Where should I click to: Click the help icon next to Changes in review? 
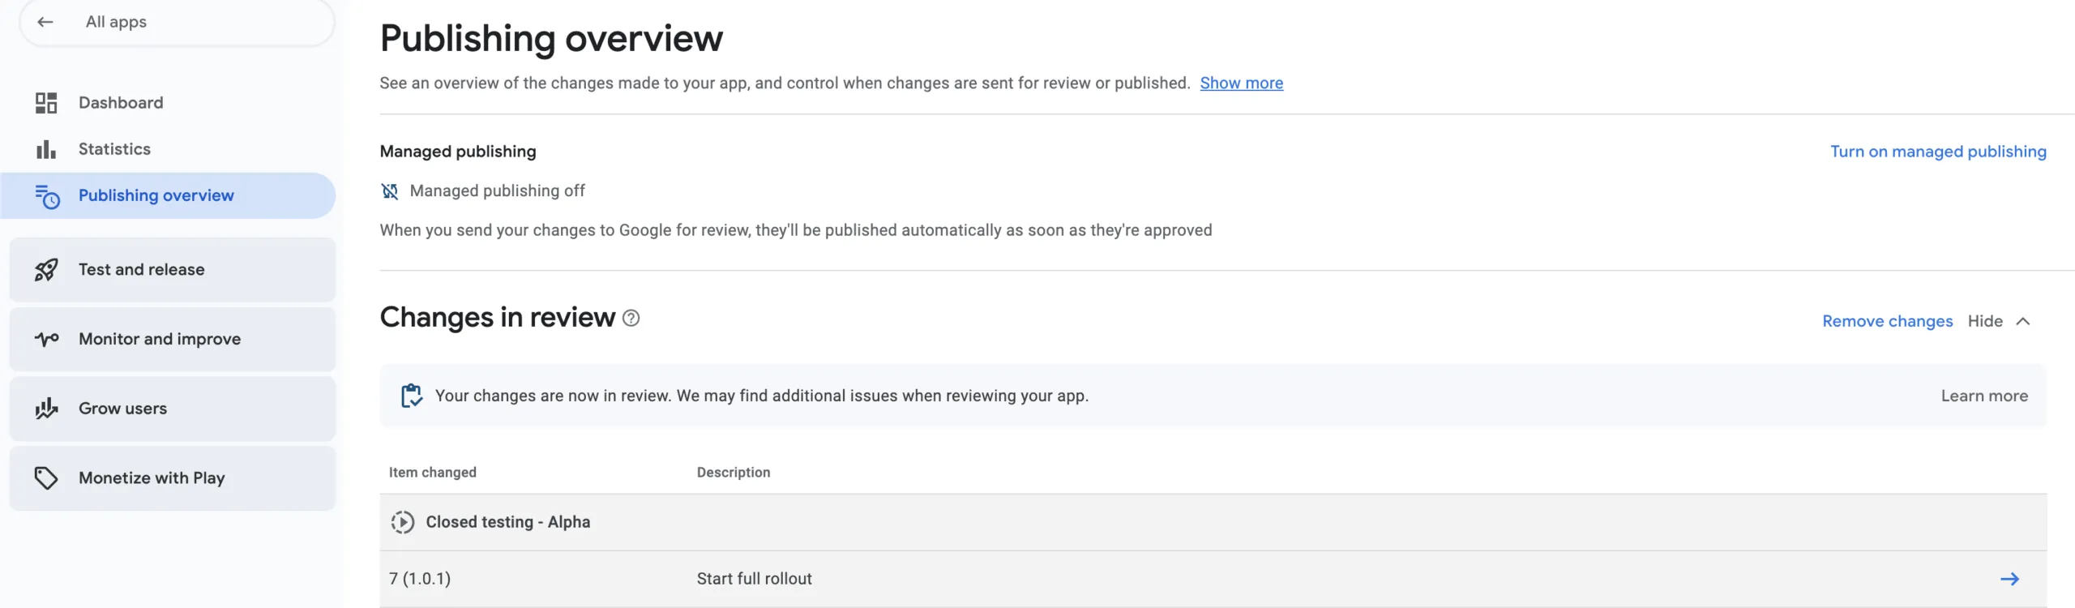(631, 319)
